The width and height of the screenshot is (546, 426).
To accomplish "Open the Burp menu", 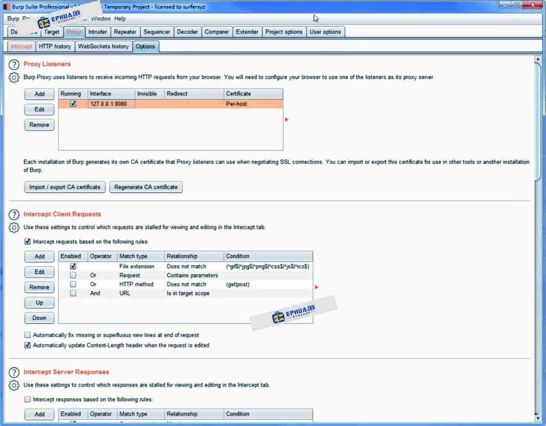I will [x=13, y=19].
